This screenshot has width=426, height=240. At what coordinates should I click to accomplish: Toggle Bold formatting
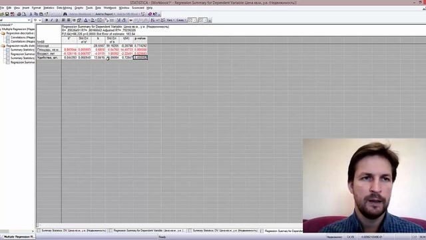point(47,20)
